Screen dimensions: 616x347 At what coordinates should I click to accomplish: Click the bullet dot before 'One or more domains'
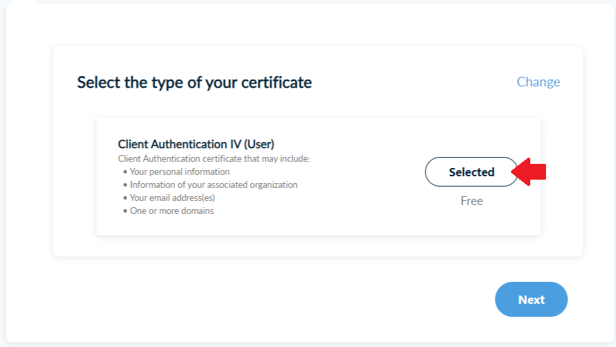[x=125, y=211]
